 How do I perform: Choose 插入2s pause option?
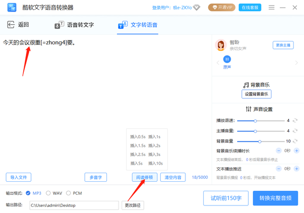(x=155, y=145)
